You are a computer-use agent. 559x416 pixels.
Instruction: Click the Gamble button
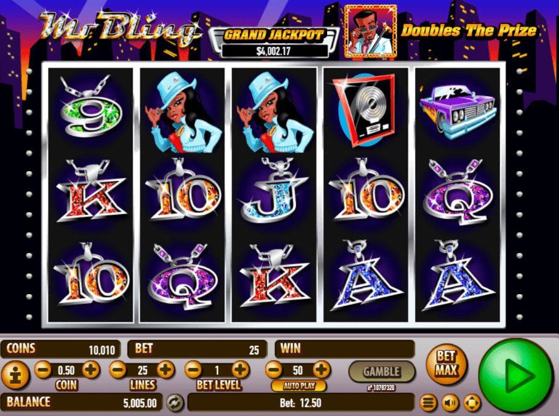(x=381, y=372)
